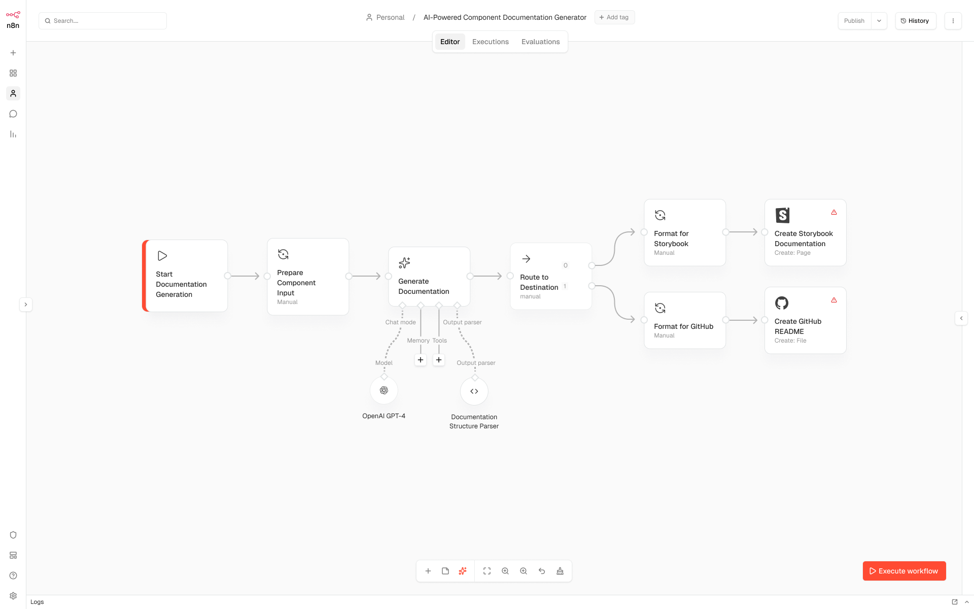Collapse the right edge panel chevron
The width and height of the screenshot is (974, 609).
pos(961,318)
